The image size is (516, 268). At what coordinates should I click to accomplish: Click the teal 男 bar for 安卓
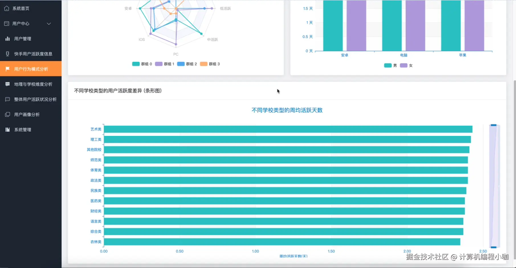point(333,26)
